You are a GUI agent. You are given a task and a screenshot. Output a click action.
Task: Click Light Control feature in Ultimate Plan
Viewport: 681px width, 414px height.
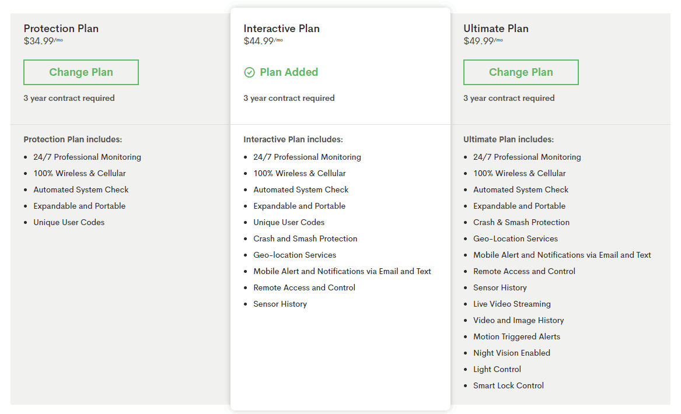pos(497,369)
